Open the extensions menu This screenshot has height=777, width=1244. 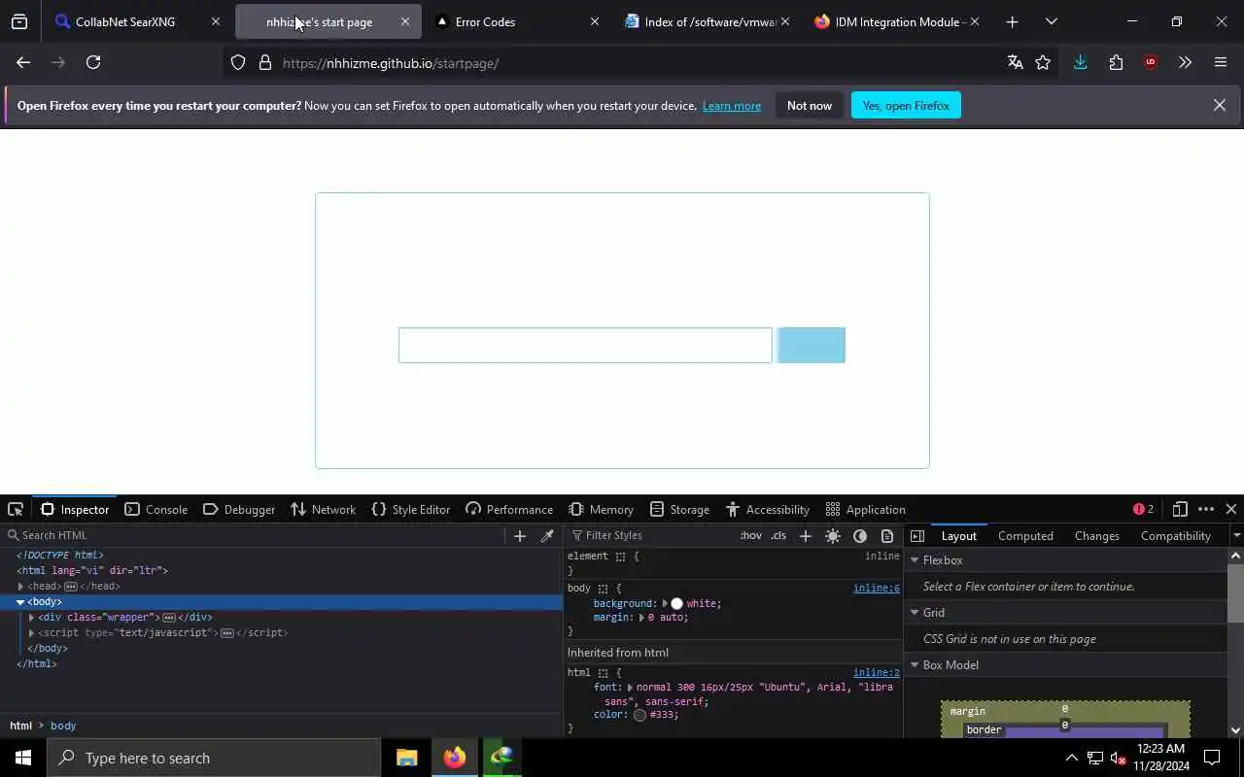(1116, 62)
